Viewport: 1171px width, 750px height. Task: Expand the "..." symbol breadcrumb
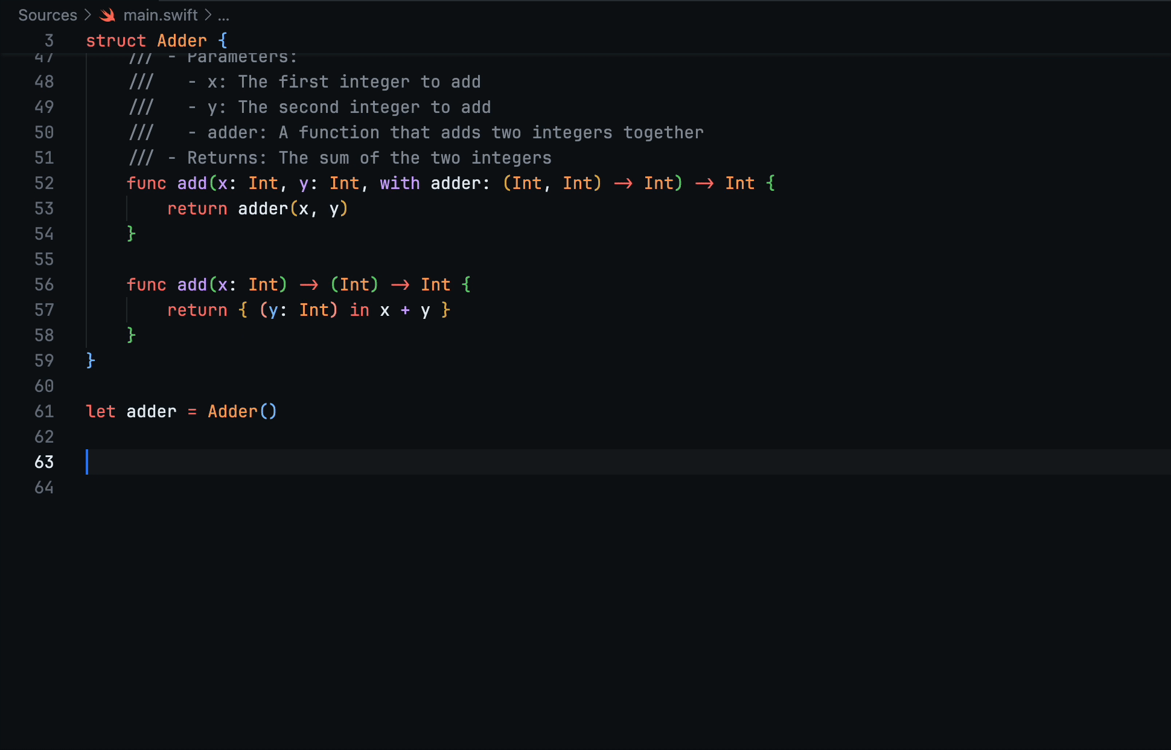tap(225, 16)
